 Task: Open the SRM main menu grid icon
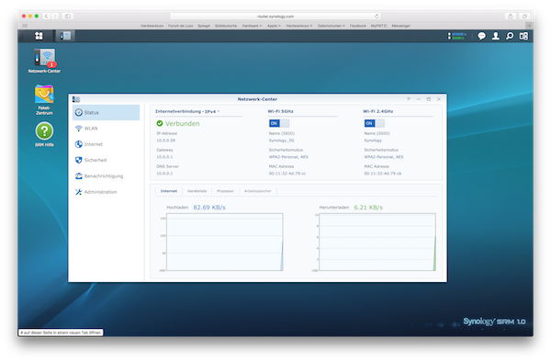tap(39, 36)
